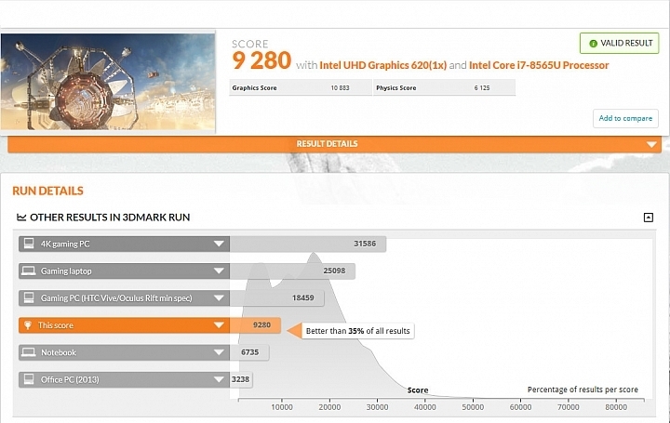The image size is (670, 423).
Task: Expand the Office PC (2013) dropdown arrow
Action: tap(219, 379)
